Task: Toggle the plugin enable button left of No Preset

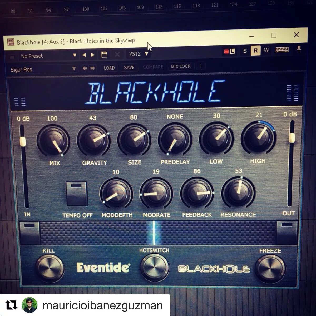Action: (12, 57)
